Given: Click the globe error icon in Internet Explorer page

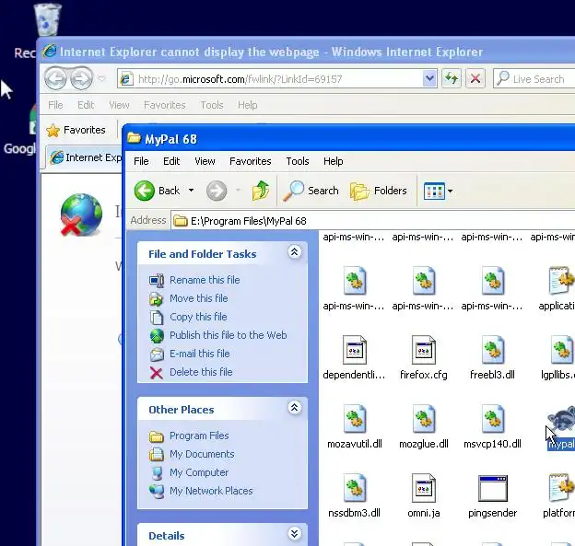Looking at the screenshot, I should point(81,215).
